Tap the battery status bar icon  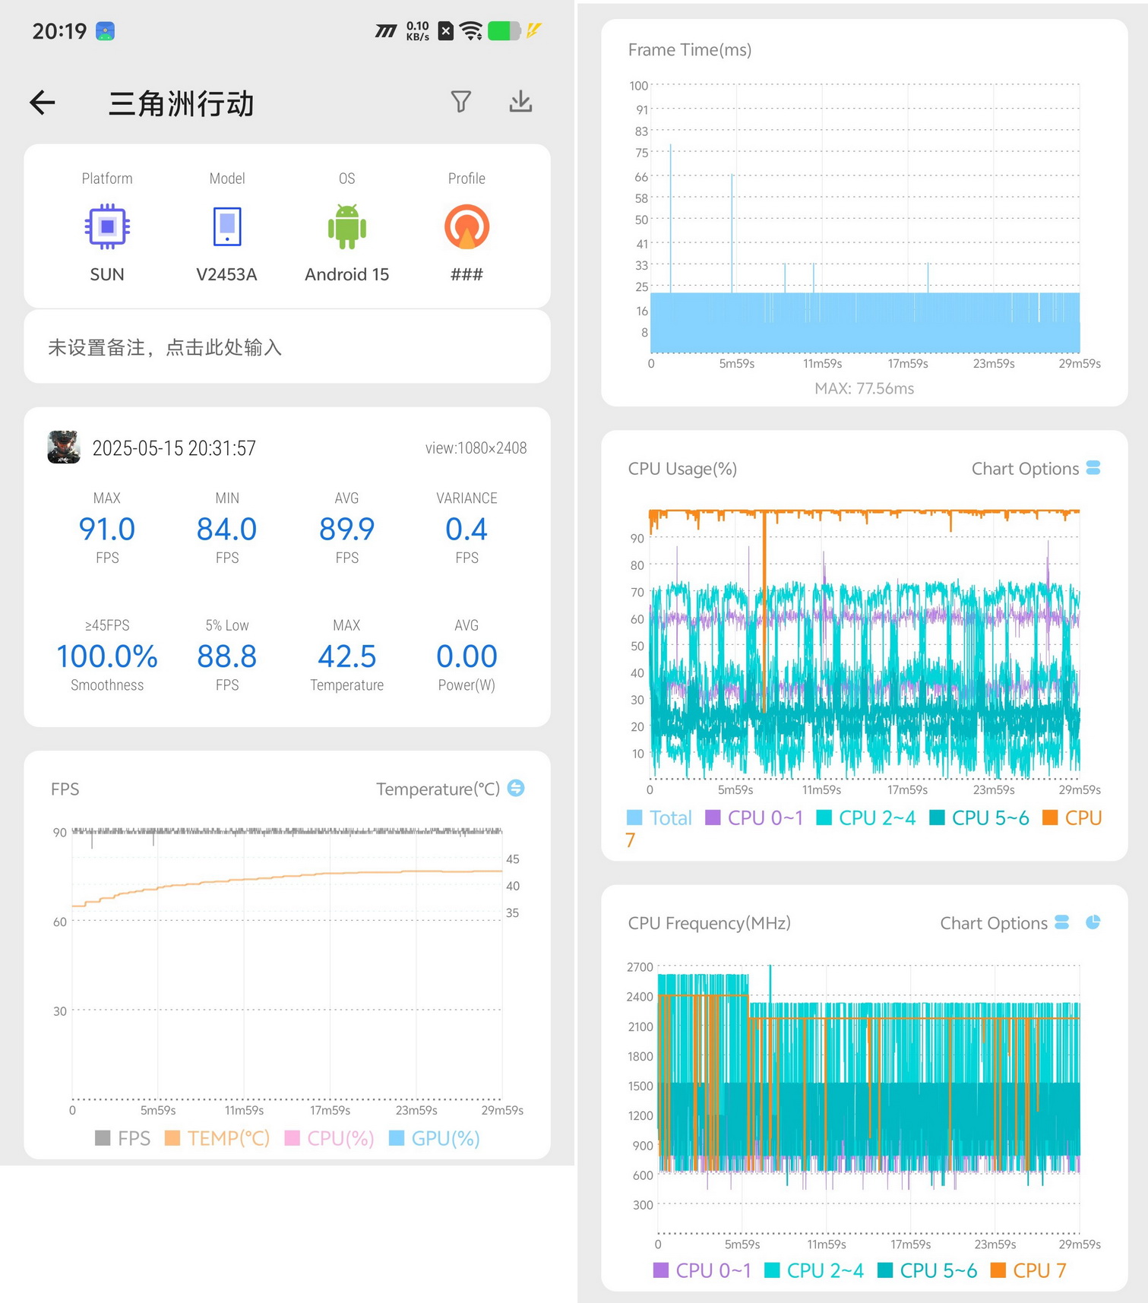click(504, 31)
